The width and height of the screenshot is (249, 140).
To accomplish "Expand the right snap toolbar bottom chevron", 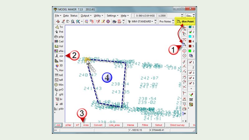I will [x=186, y=121].
